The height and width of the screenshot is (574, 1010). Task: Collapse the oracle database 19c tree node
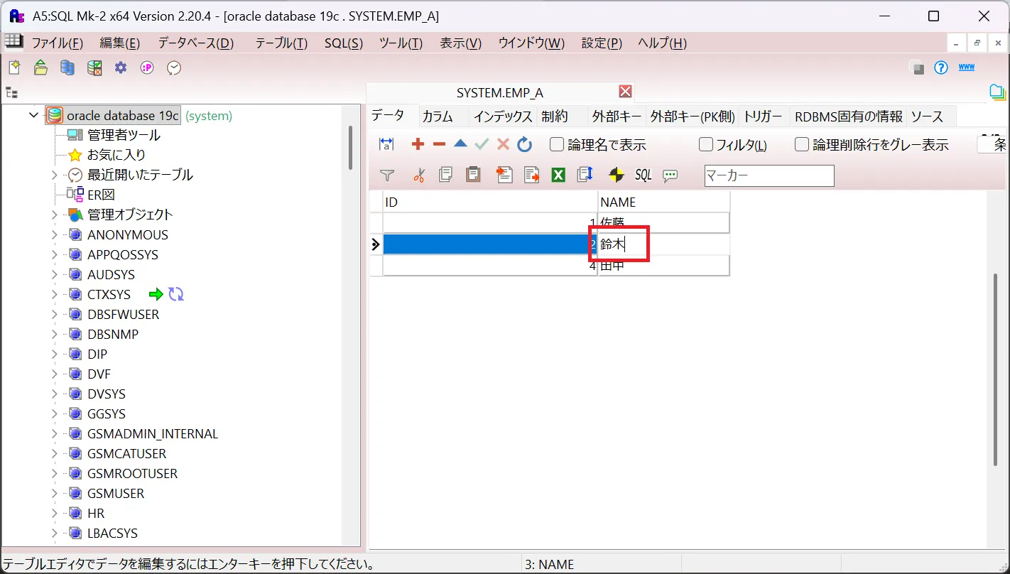[33, 114]
